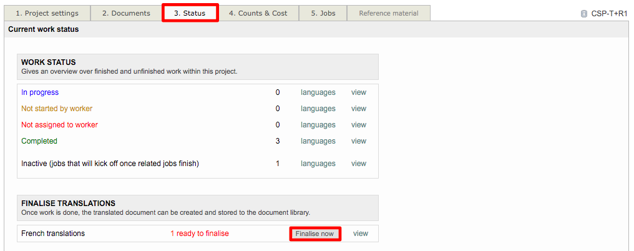
Task: Open view link for French translations
Action: click(x=360, y=234)
